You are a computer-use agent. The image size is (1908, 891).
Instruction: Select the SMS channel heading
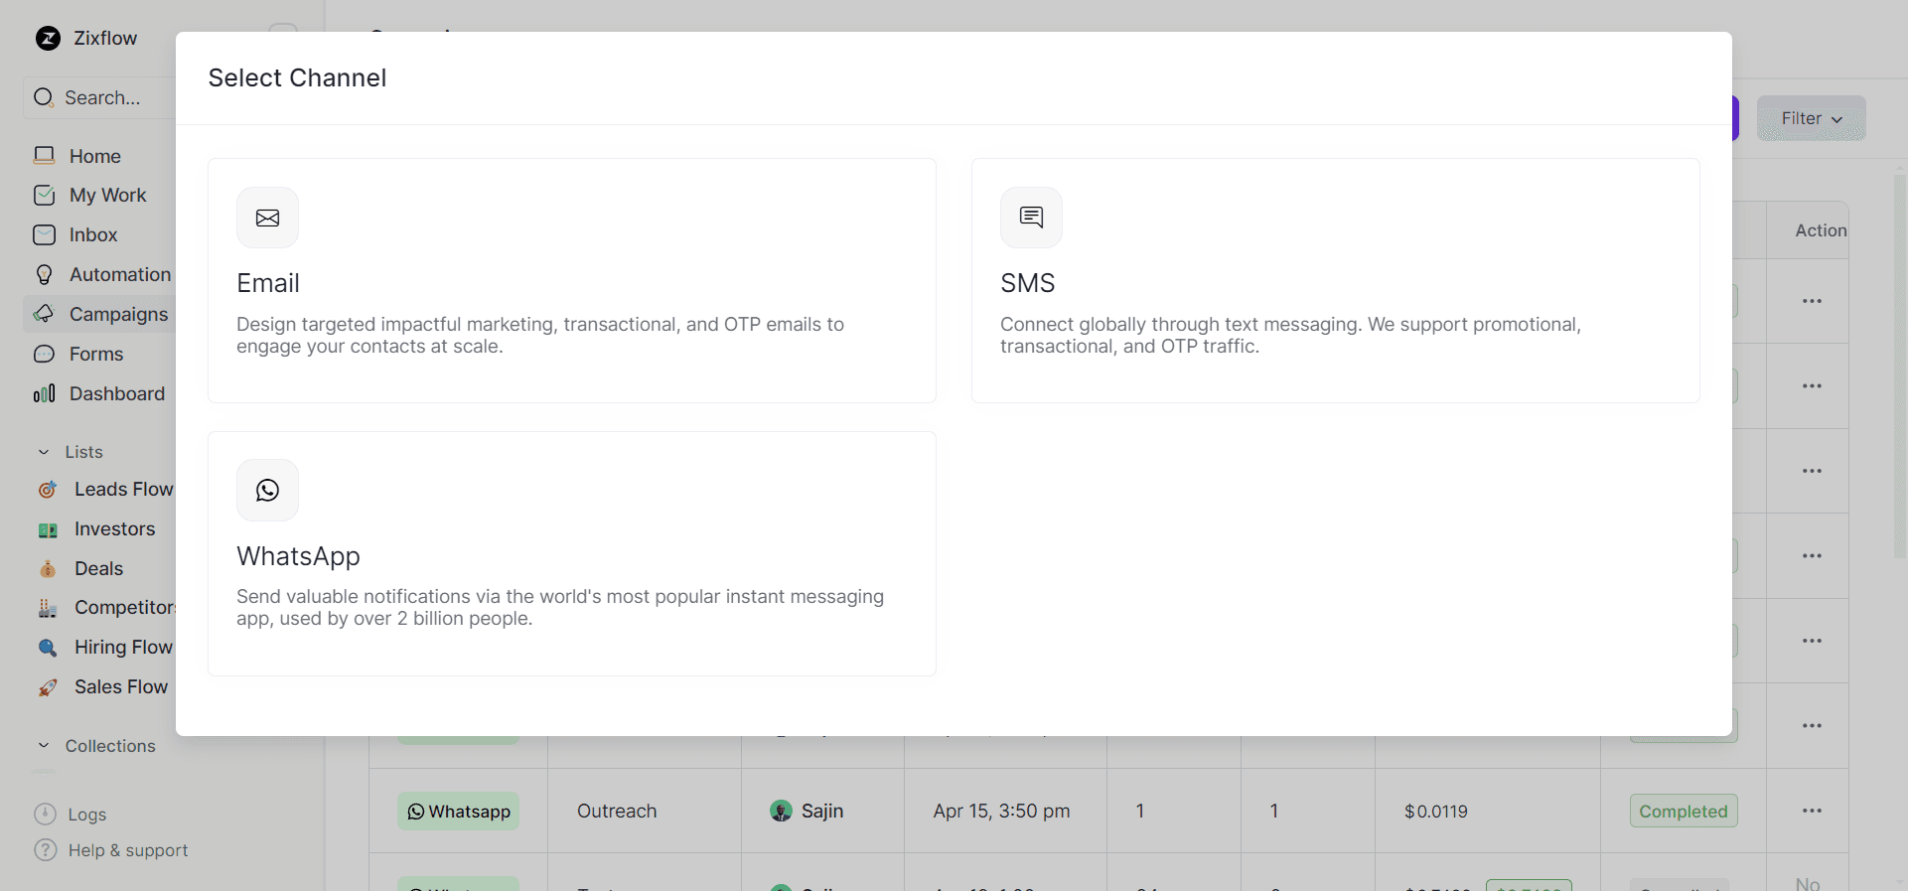coord(1027,283)
